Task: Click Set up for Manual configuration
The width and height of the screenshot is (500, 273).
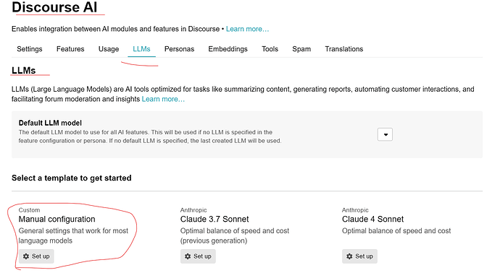Action: pos(36,256)
